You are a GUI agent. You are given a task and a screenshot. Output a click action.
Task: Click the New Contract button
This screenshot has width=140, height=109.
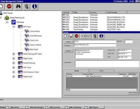point(133,92)
